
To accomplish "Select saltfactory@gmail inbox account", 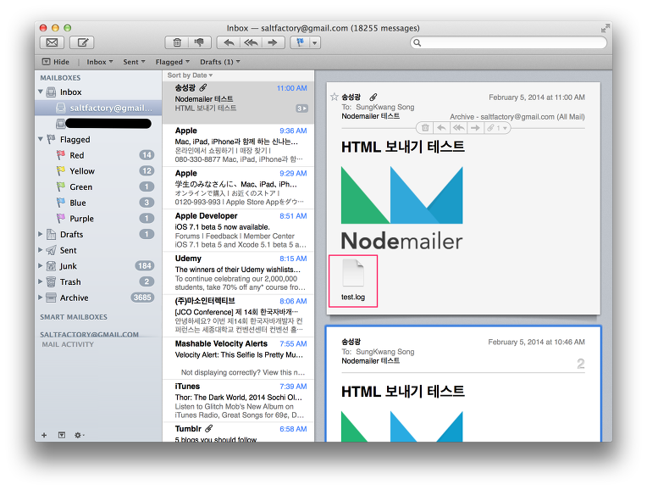I will click(98, 108).
